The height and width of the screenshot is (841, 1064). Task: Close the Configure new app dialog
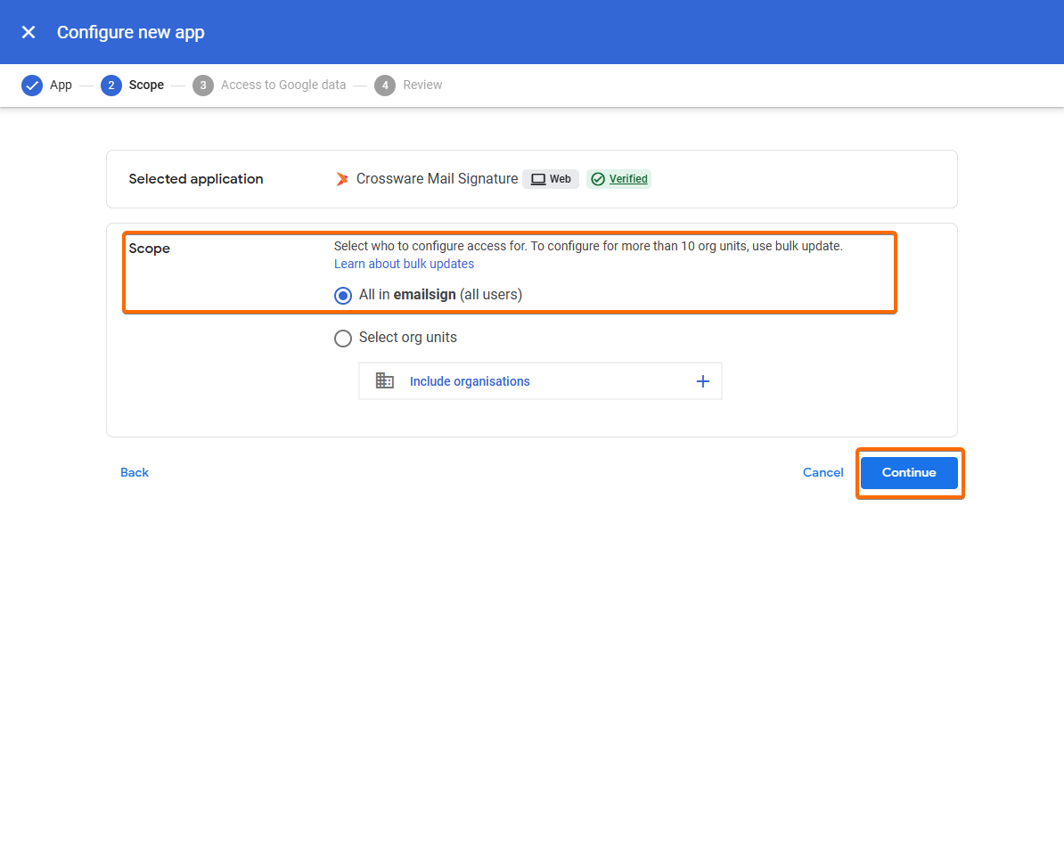click(x=29, y=32)
